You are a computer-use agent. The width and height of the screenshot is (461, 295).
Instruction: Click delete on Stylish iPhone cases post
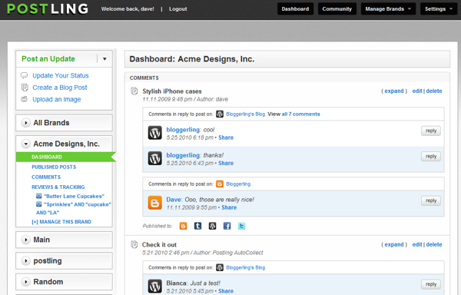click(x=434, y=91)
